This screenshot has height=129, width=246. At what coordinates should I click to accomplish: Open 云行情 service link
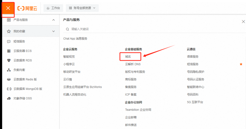point(68,79)
